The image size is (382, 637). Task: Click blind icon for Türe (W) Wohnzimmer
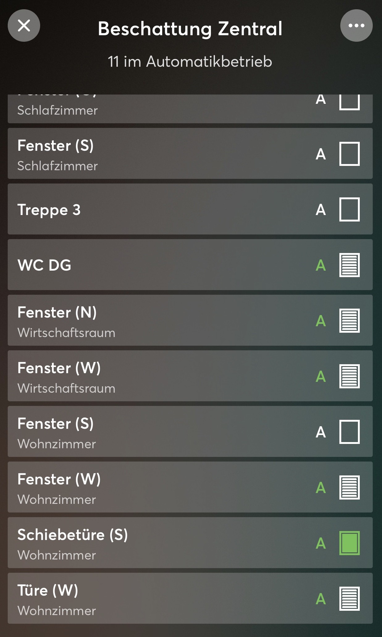[349, 599]
